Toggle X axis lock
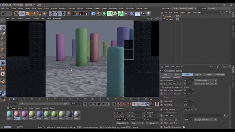The height and width of the screenshot is (132, 235). point(52,14)
